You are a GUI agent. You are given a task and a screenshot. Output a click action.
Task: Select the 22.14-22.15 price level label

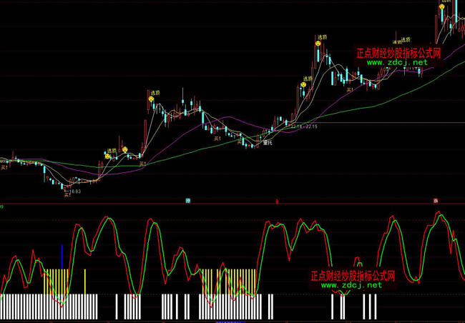tap(303, 127)
